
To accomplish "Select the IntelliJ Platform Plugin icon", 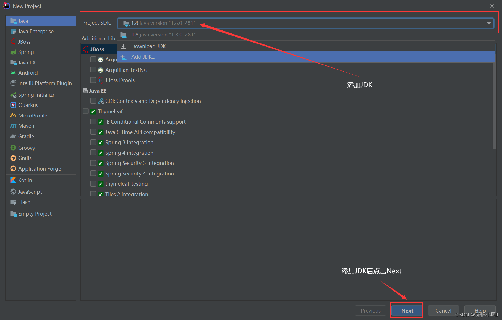I will click(13, 83).
